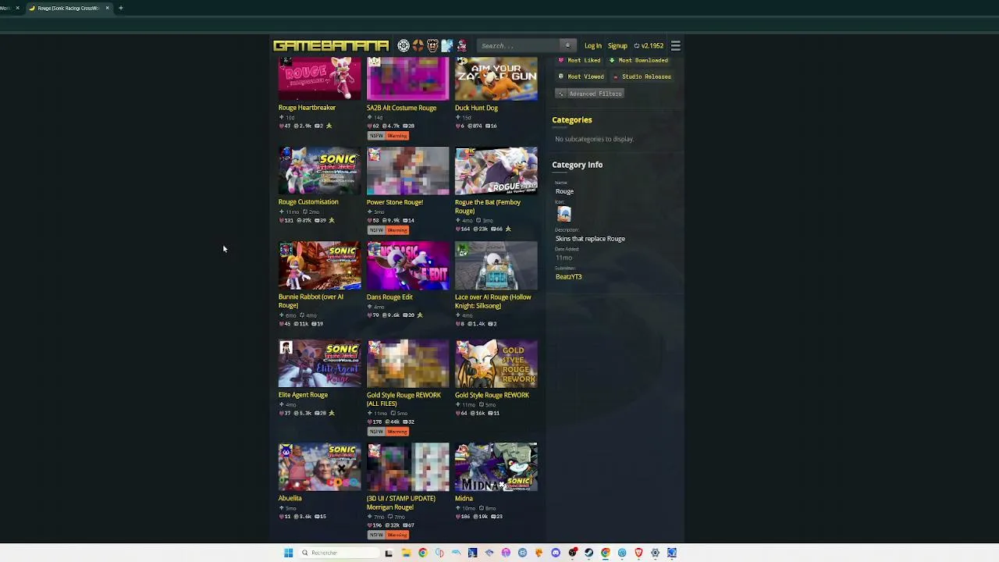
Task: Click Signup link
Action: (x=617, y=45)
